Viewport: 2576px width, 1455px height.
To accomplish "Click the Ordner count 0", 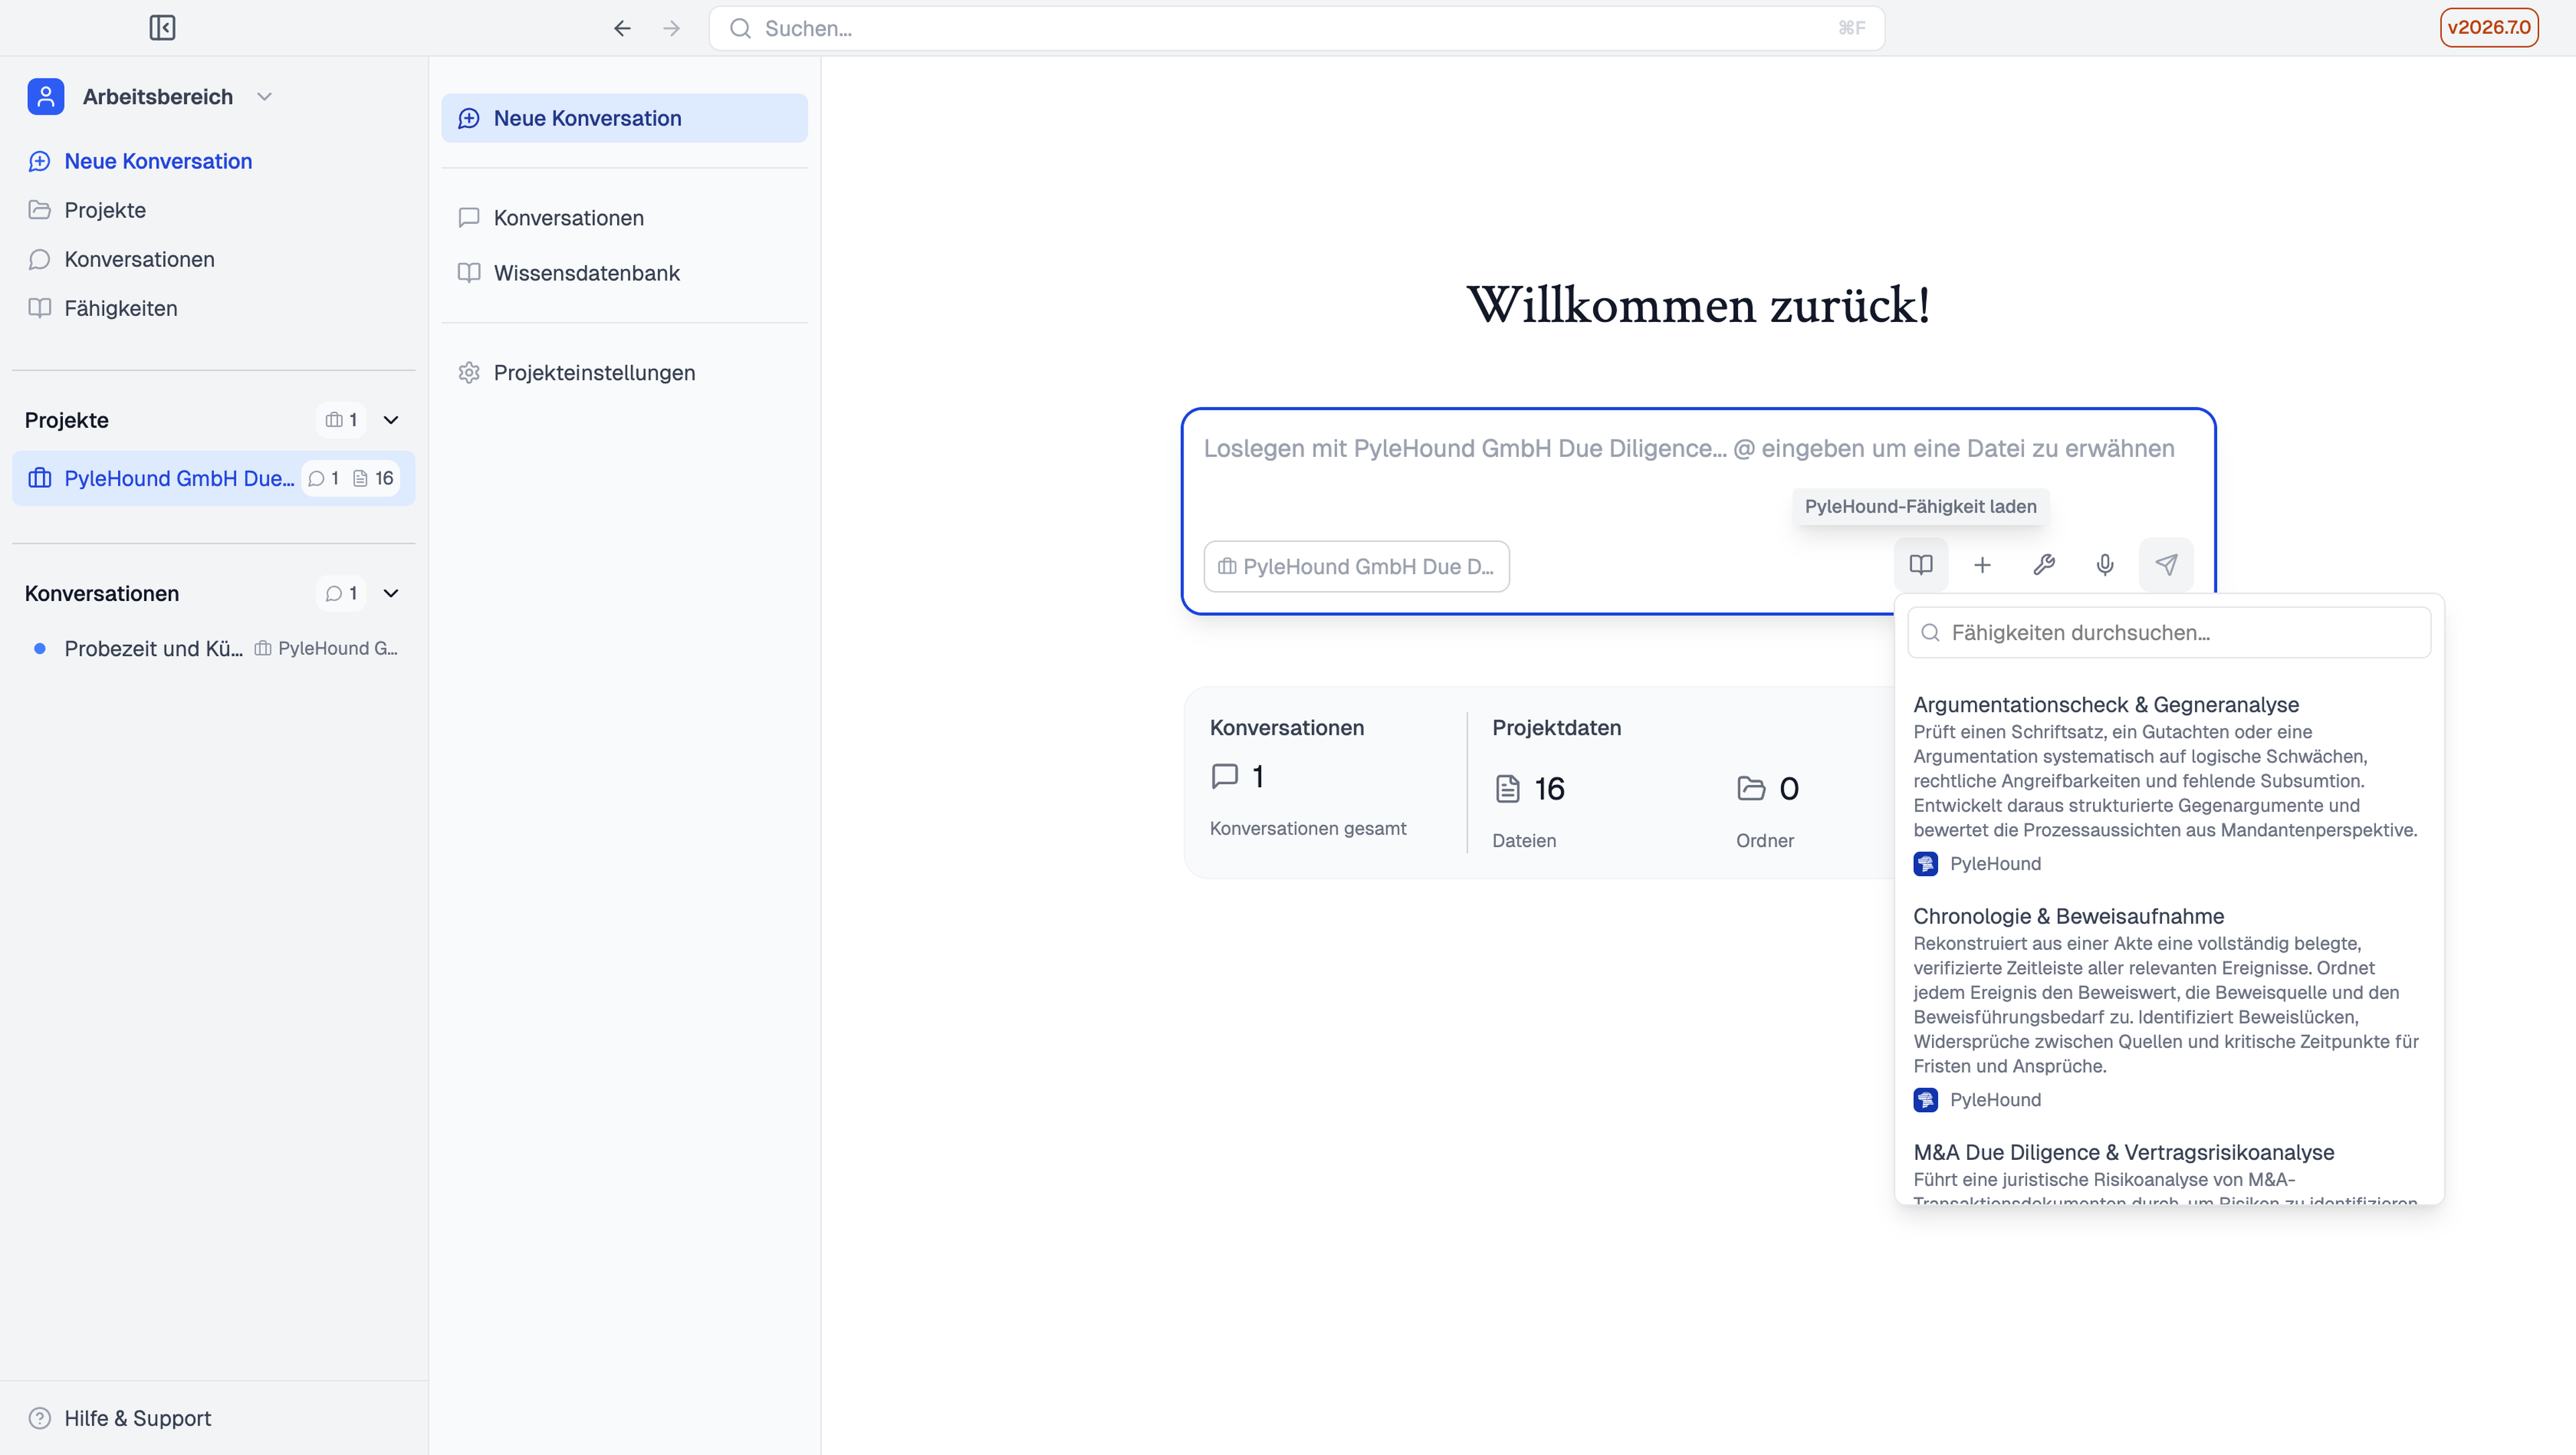I will [x=1789, y=789].
